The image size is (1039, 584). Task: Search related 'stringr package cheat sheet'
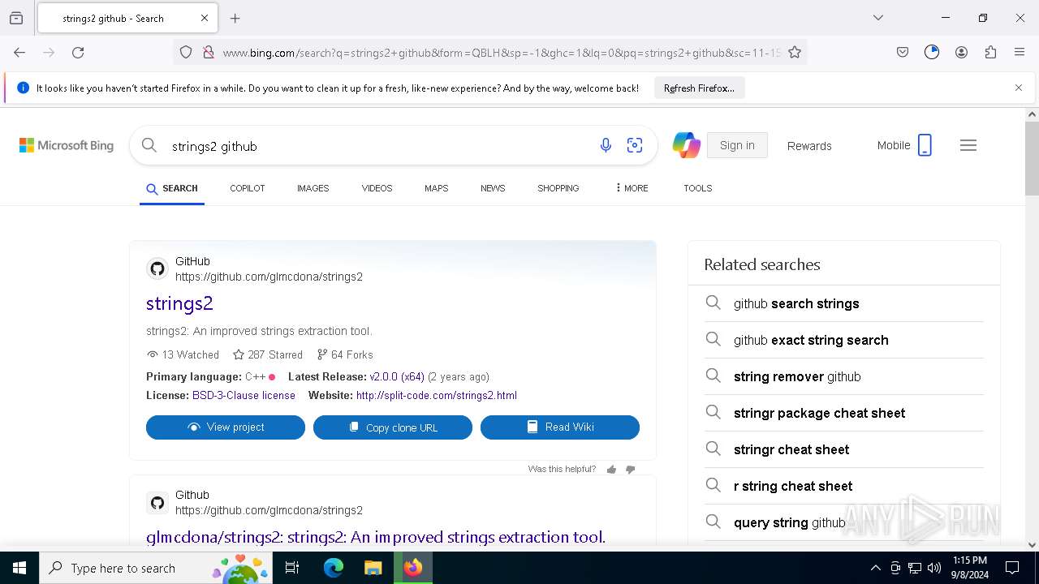pyautogui.click(x=819, y=413)
